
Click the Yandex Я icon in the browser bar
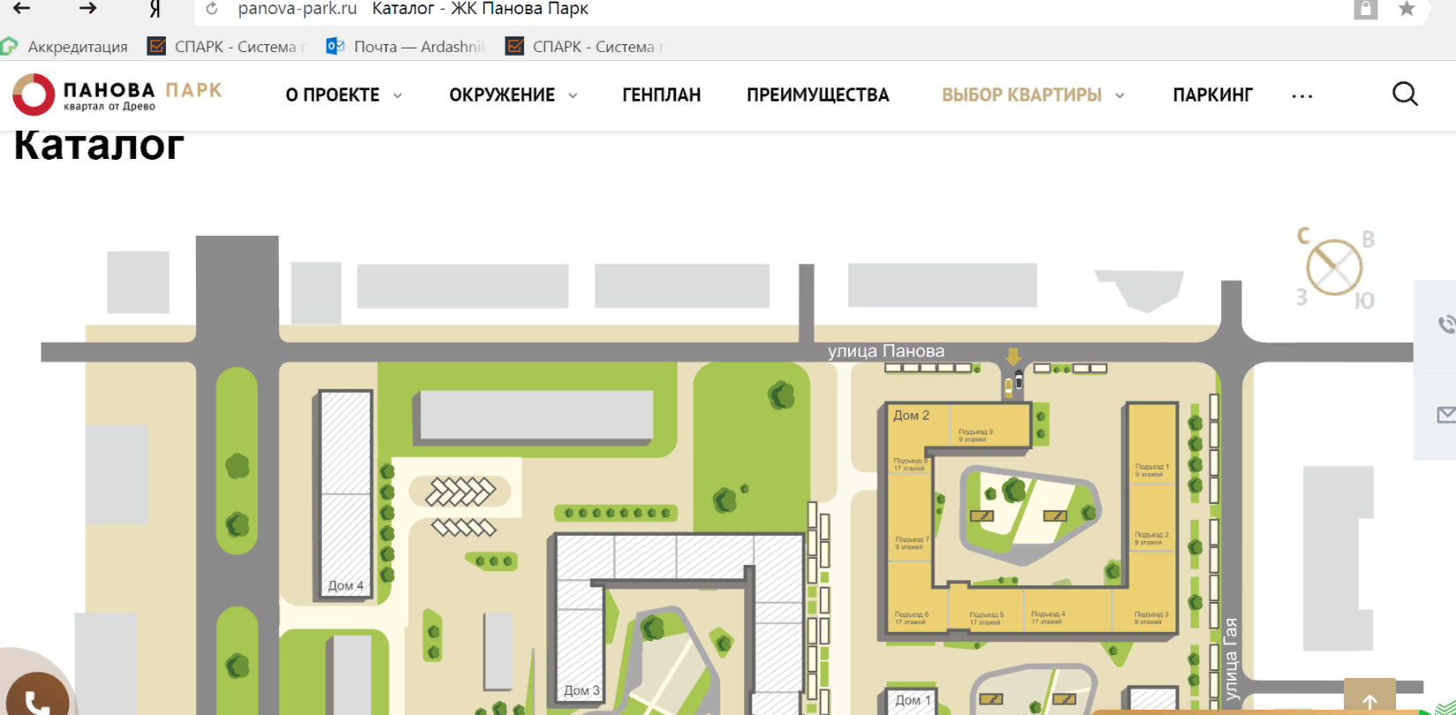(x=155, y=9)
